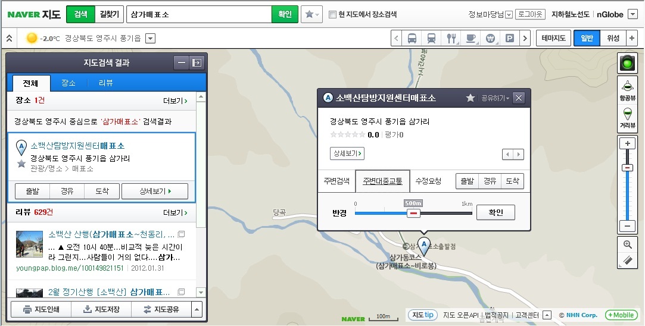Switch to 검색 search mode
The image size is (645, 326).
click(80, 14)
